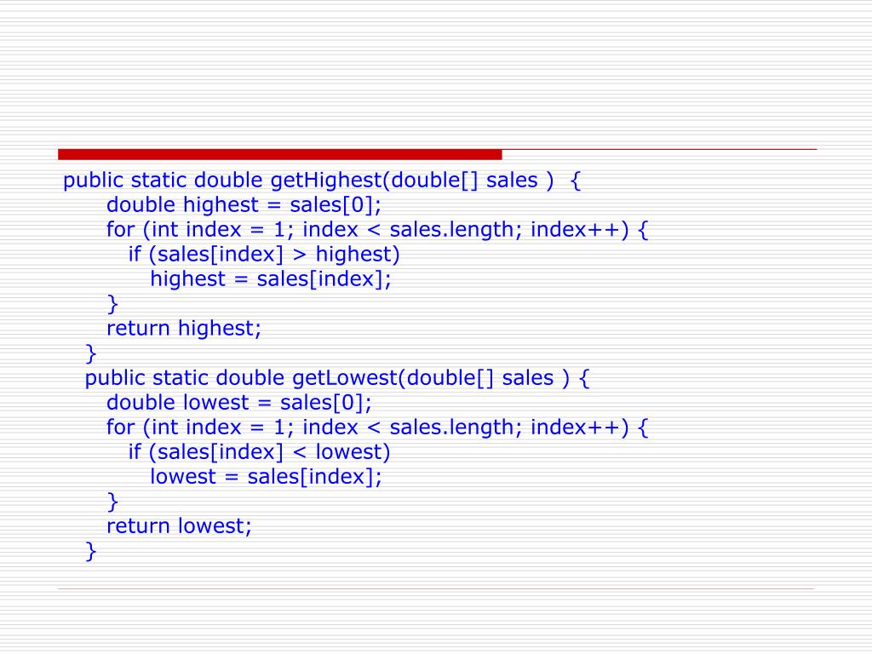Image resolution: width=872 pixels, height=654 pixels.
Task: Click the 'return lowest;' statement
Action: pyautogui.click(x=179, y=526)
